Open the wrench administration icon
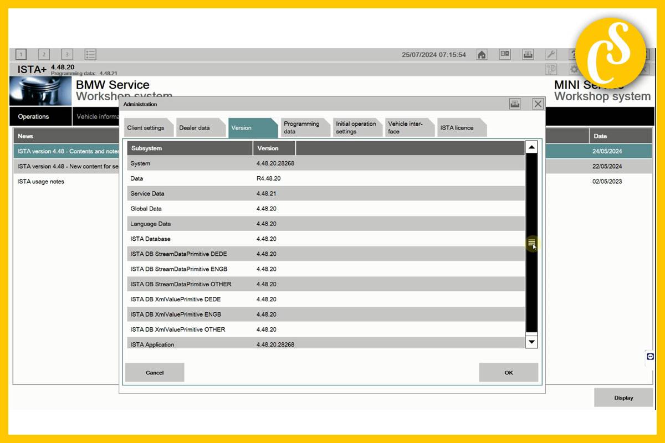This screenshot has width=665, height=443. [551, 54]
